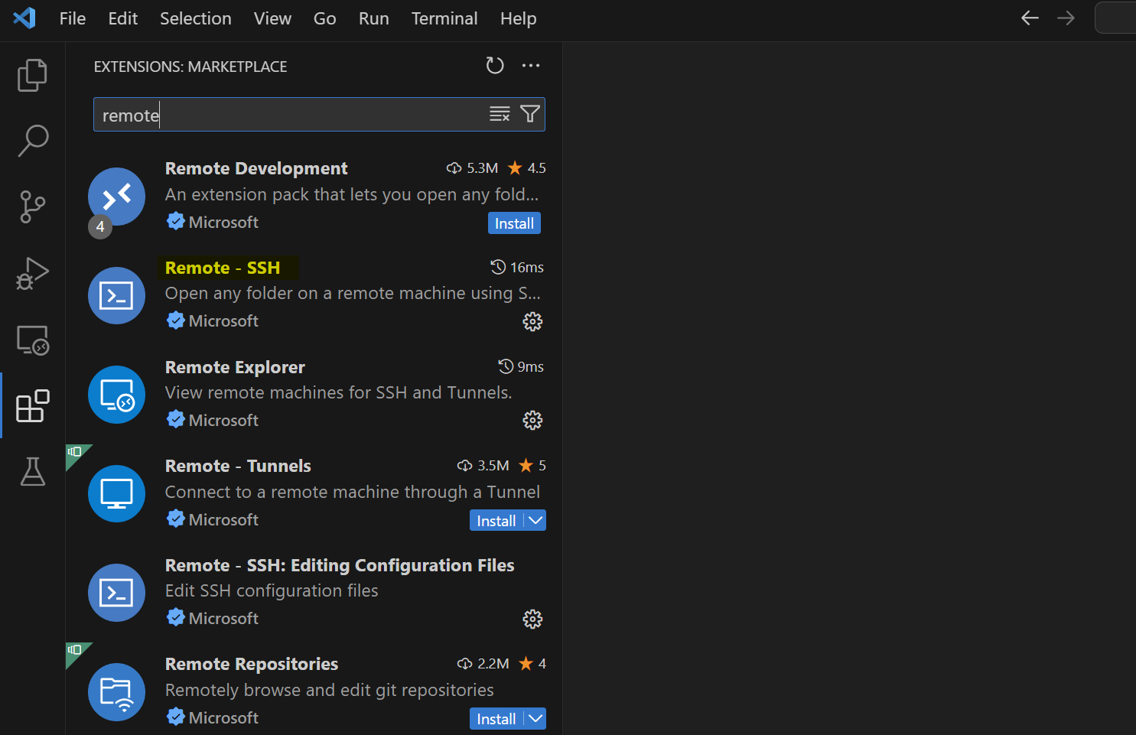Open the Source Control view
Viewport: 1136px width, 735px height.
tap(32, 207)
